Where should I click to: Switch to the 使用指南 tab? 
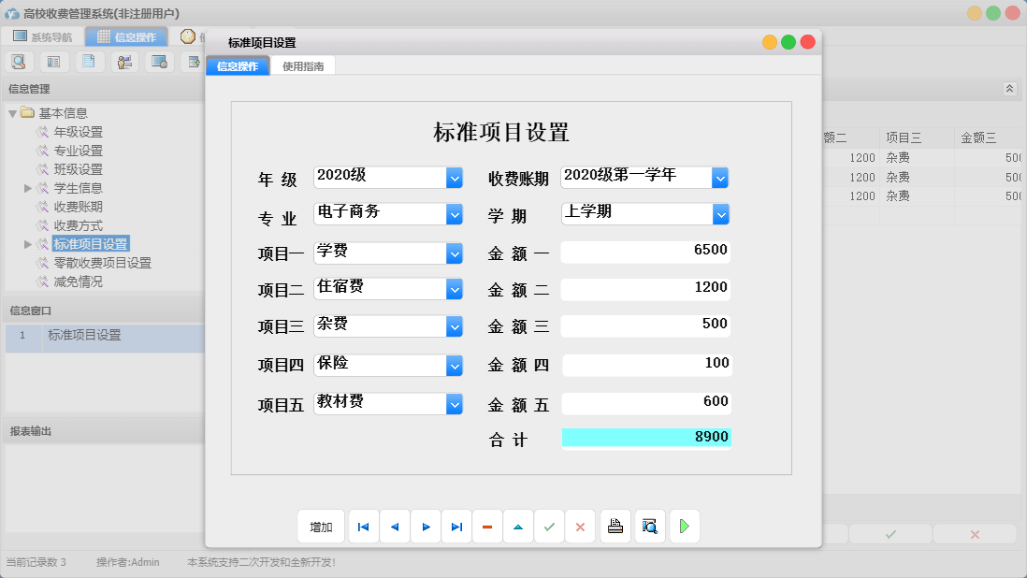click(x=303, y=66)
